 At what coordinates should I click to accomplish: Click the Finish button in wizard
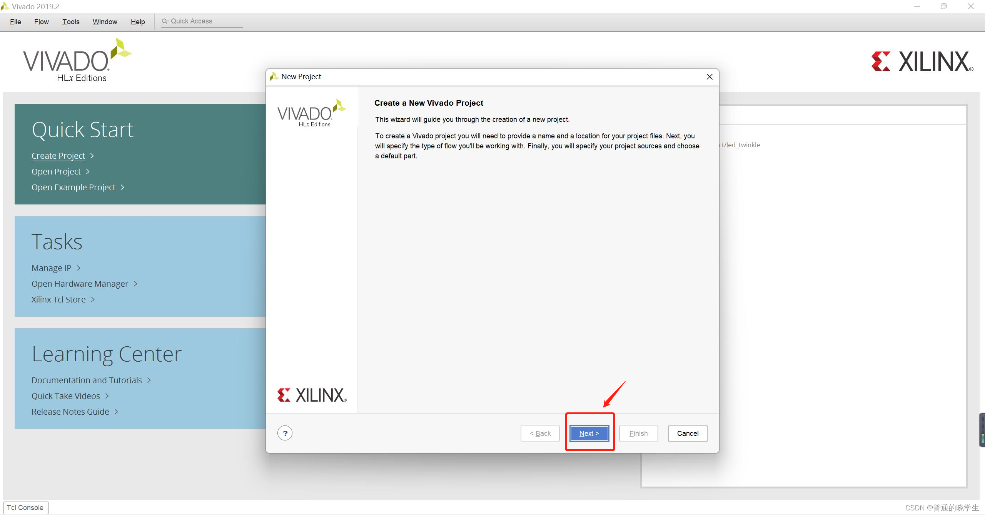tap(638, 433)
